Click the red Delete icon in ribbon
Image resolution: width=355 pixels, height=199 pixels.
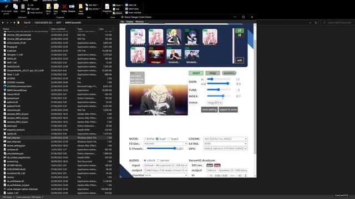click(x=64, y=7)
